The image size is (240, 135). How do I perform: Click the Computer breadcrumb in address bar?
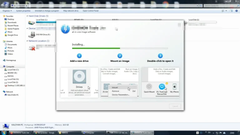click(x=21, y=6)
